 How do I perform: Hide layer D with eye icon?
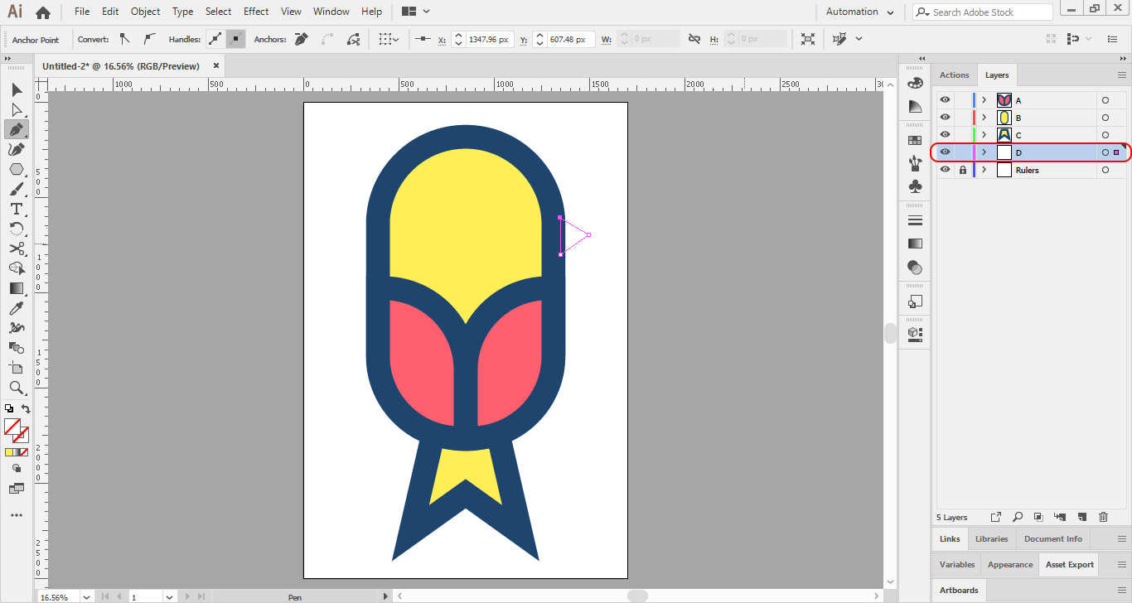[x=945, y=152]
